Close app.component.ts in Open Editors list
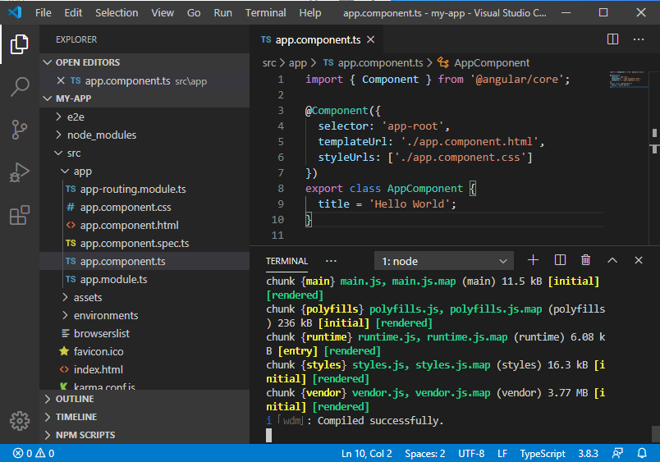Screen dimensions: 660x462 tap(61, 80)
